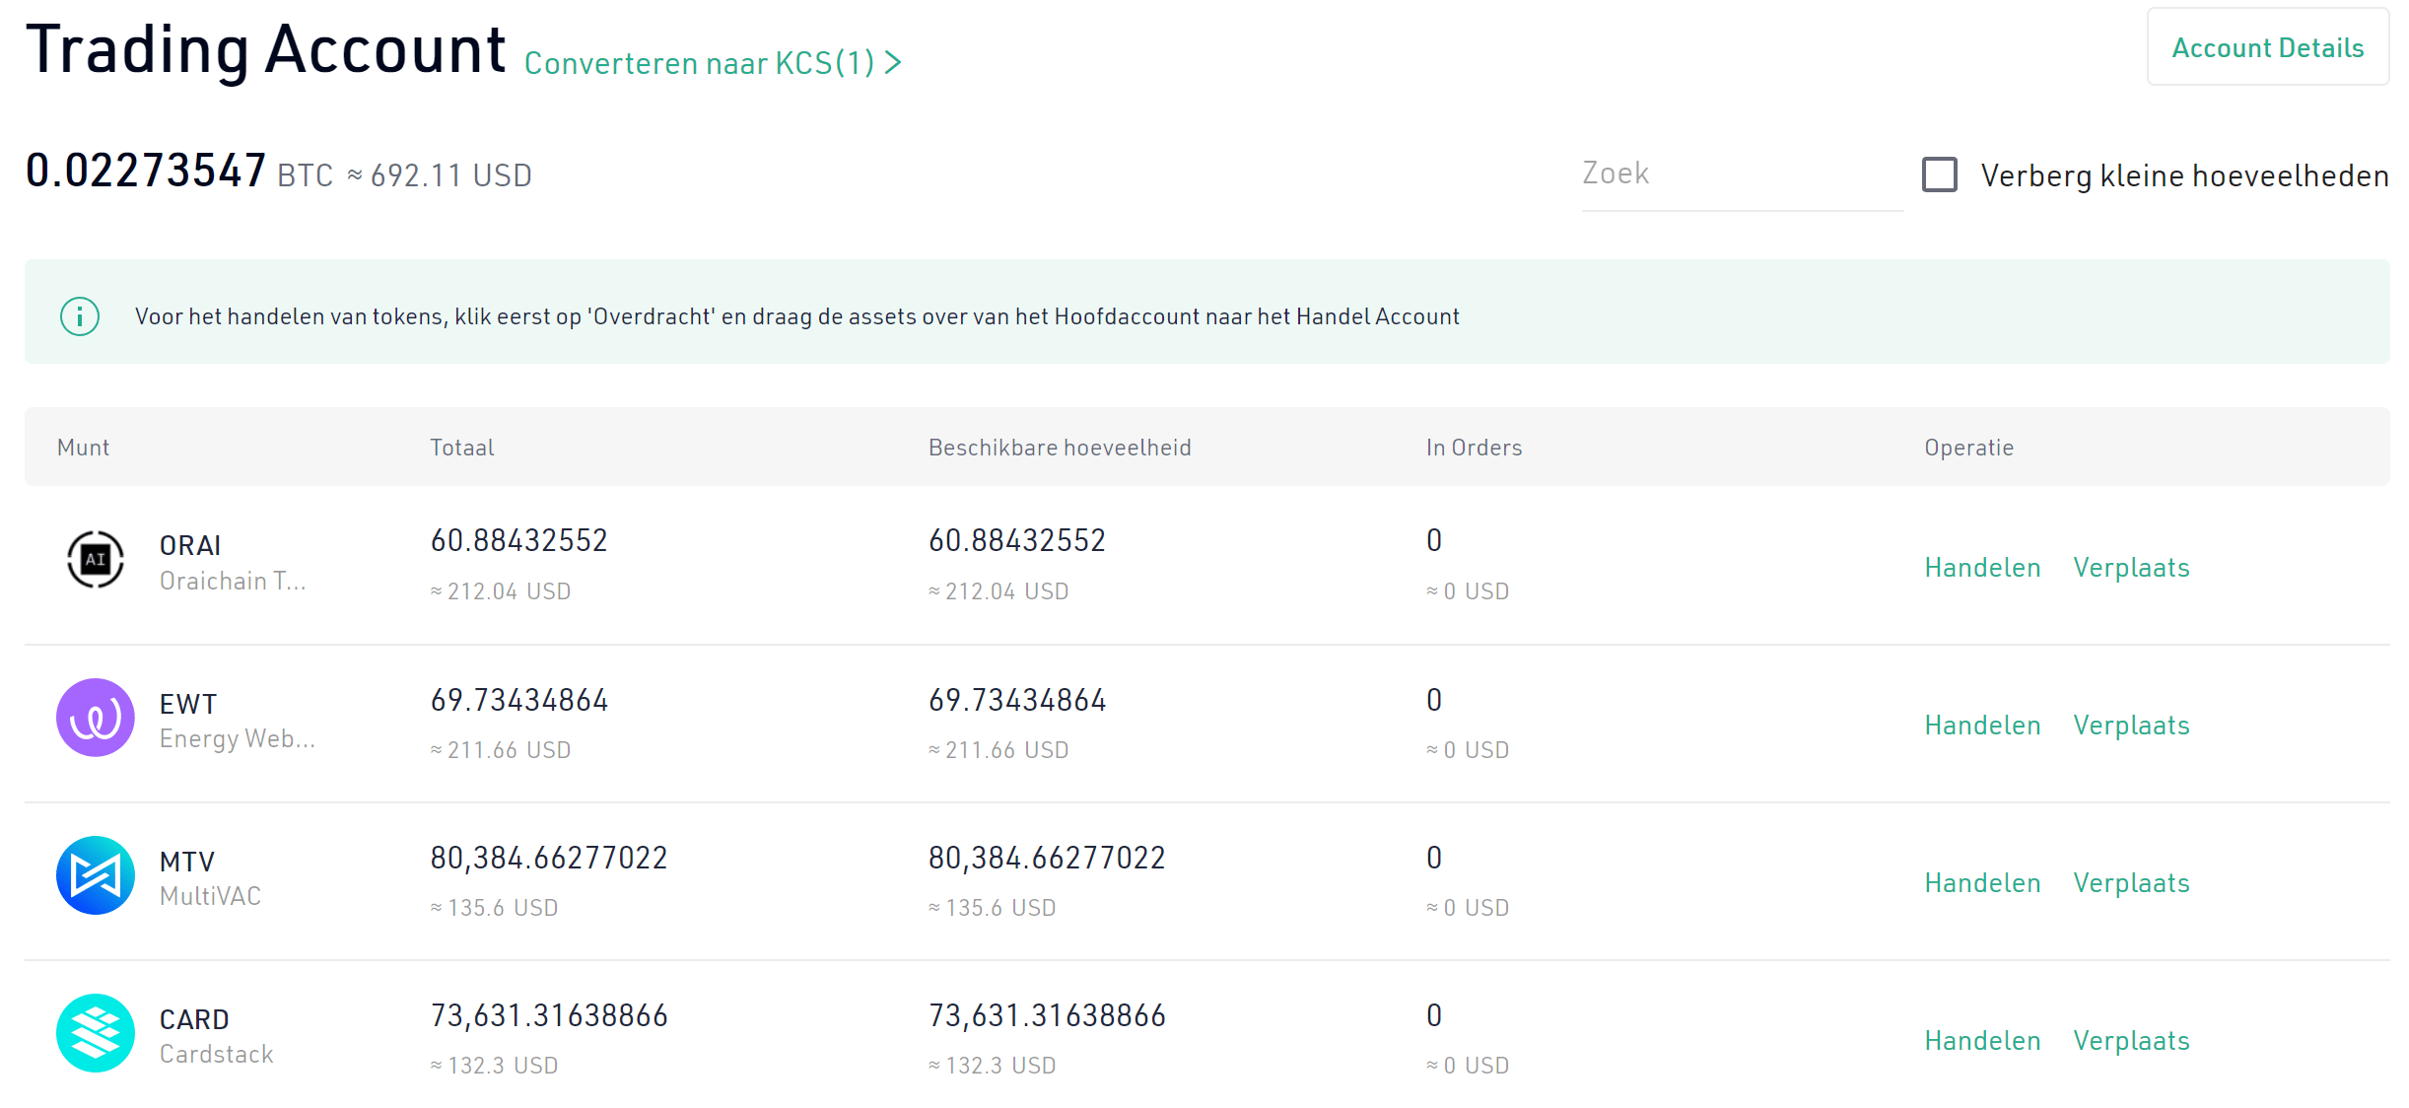Select Handelen for CARD
The width and height of the screenshot is (2409, 1108).
[x=1982, y=1040]
